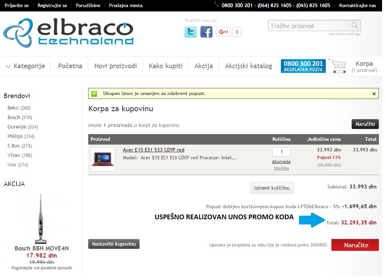Click Pogledajte sve posebne ponude link
This screenshot has width=386, height=280.
(x=42, y=268)
